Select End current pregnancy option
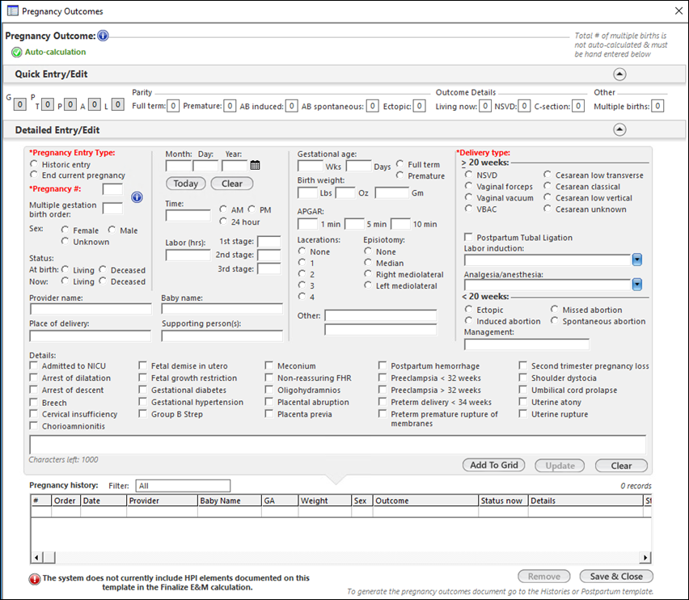 [34, 175]
